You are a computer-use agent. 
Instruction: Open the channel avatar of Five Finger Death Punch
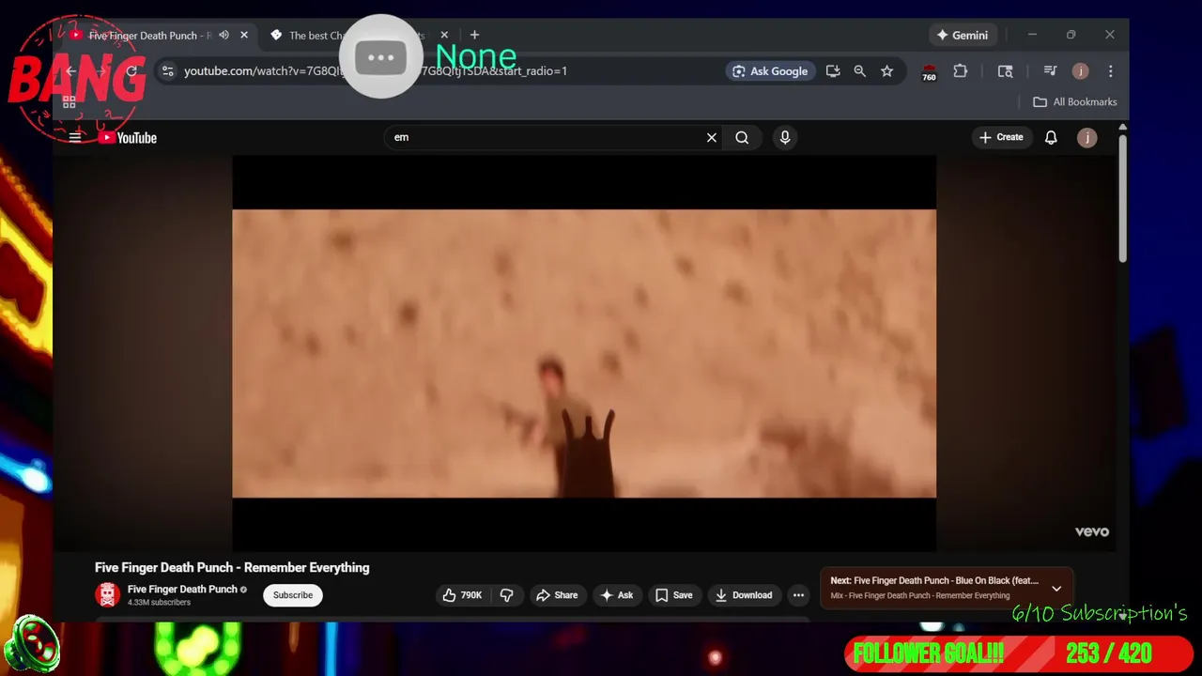(108, 594)
